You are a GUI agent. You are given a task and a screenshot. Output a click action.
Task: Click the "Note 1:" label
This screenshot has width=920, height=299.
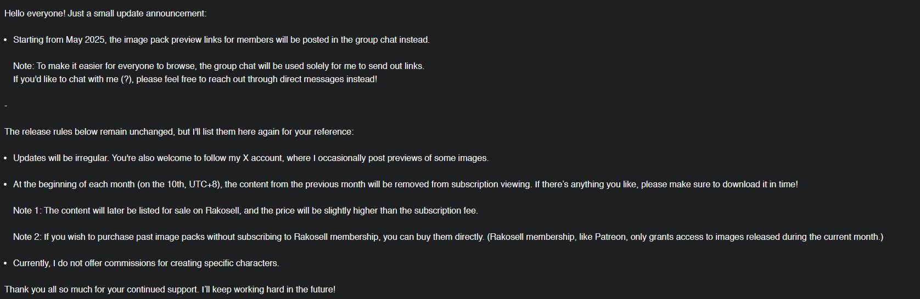pos(27,211)
